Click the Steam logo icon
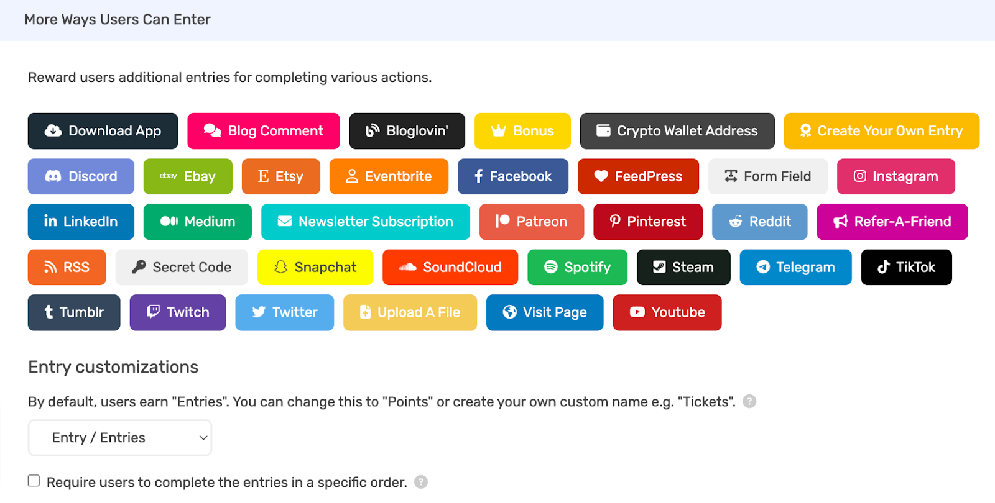The height and width of the screenshot is (503, 995). coord(659,267)
